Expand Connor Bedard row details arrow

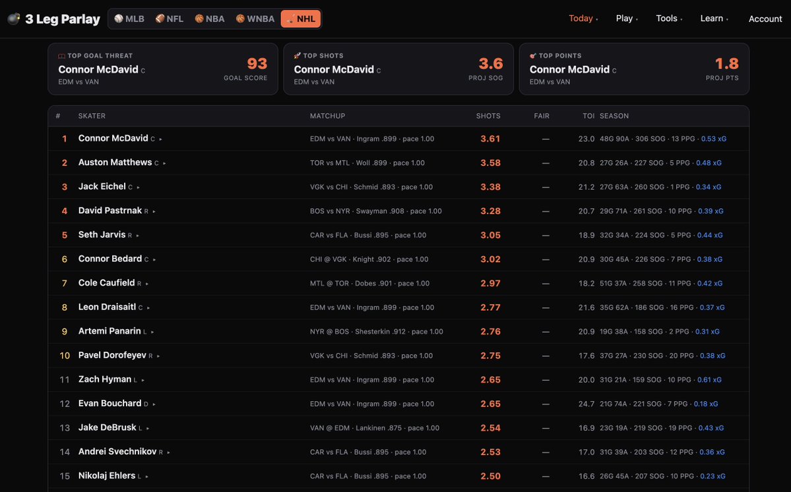[154, 260]
